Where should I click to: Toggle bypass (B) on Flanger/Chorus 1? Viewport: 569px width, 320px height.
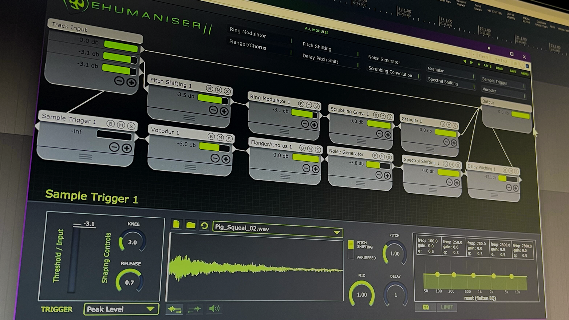pyautogui.click(x=302, y=148)
